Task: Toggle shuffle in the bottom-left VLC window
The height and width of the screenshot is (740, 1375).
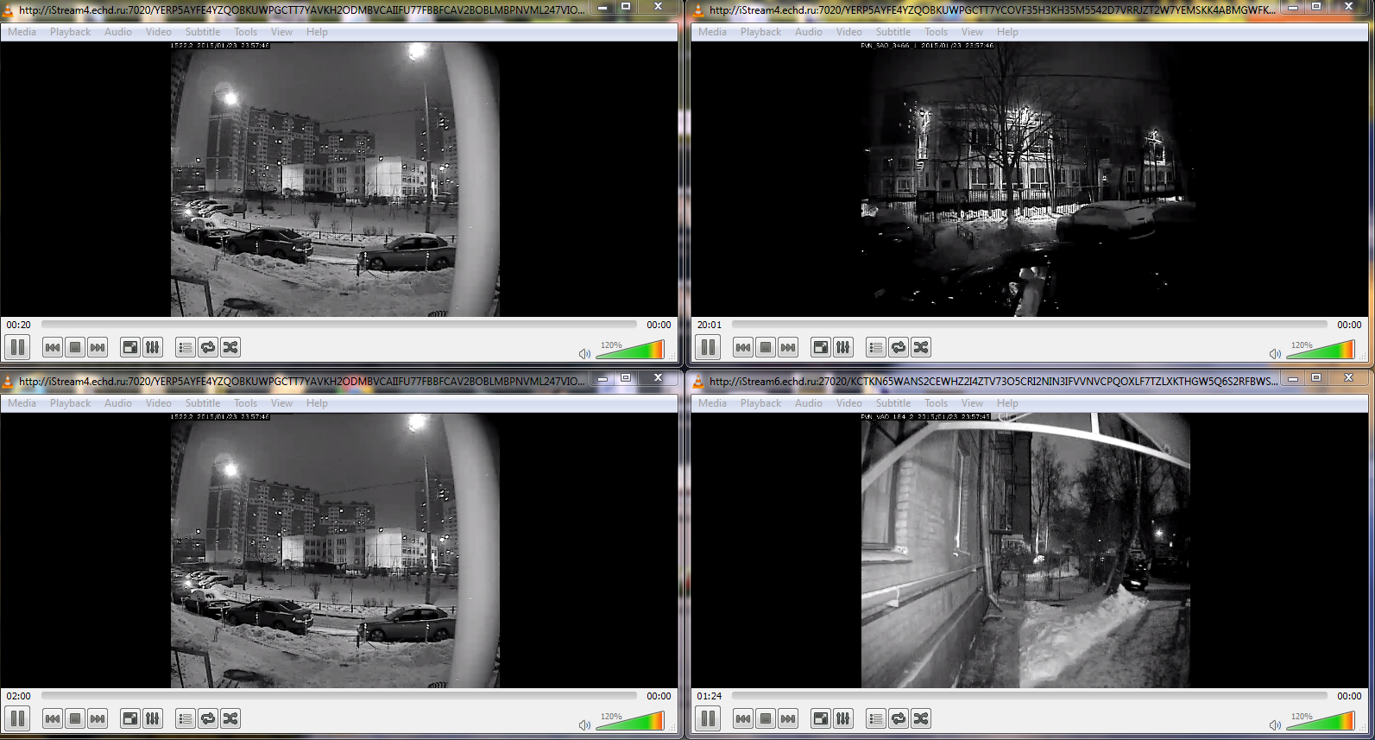Action: [230, 718]
